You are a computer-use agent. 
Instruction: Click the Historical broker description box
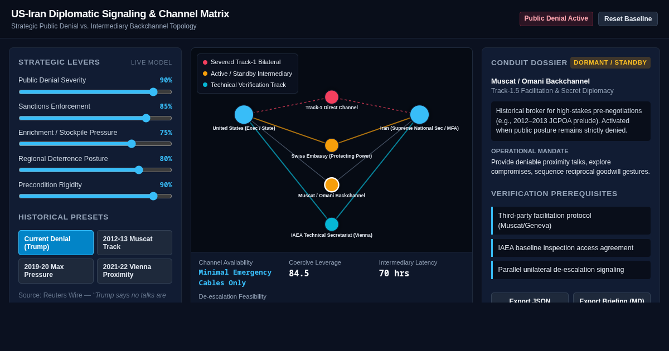(571, 121)
